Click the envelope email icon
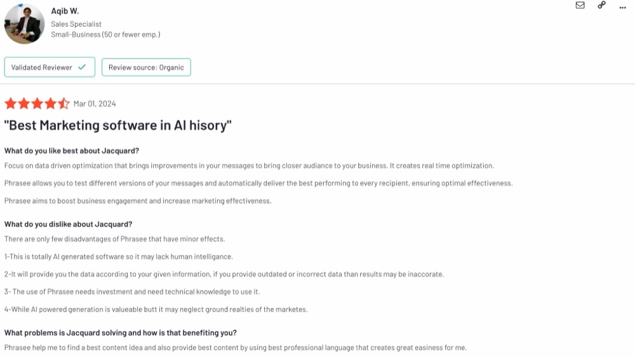 (580, 5)
